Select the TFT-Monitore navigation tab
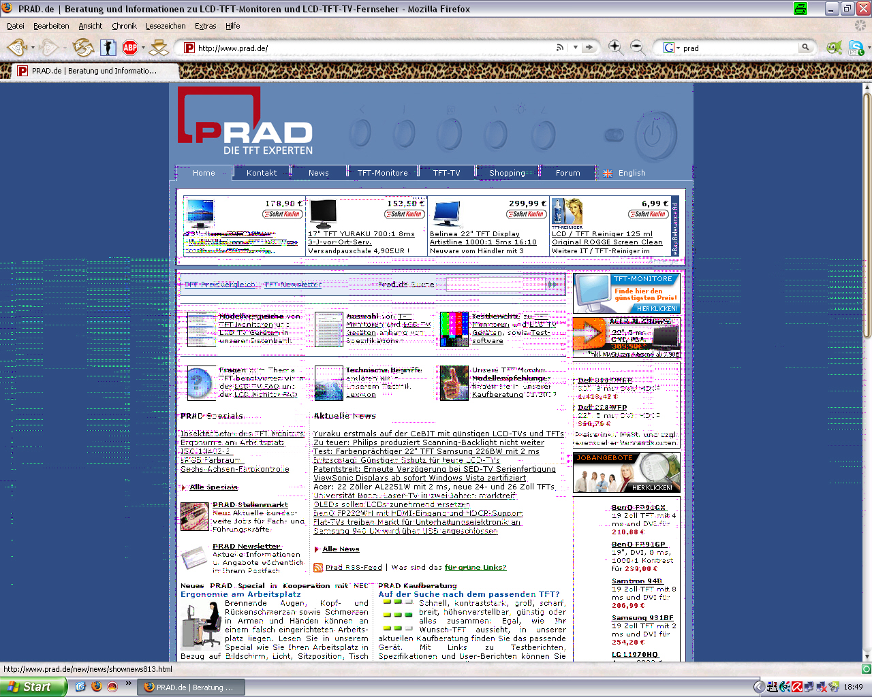Screen dimensions: 872x697 click(382, 173)
